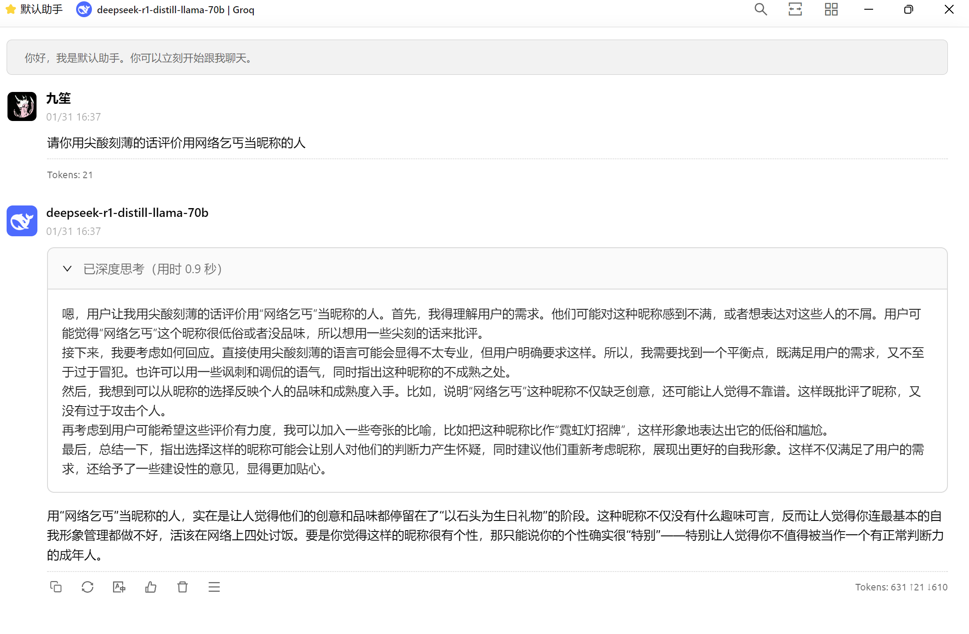
Task: Open search with the magnifier icon
Action: click(x=761, y=10)
